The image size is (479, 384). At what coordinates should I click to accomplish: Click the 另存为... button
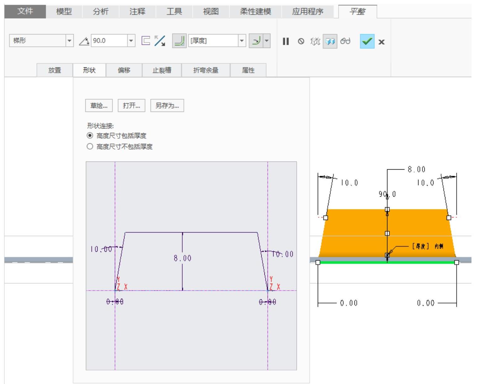167,106
